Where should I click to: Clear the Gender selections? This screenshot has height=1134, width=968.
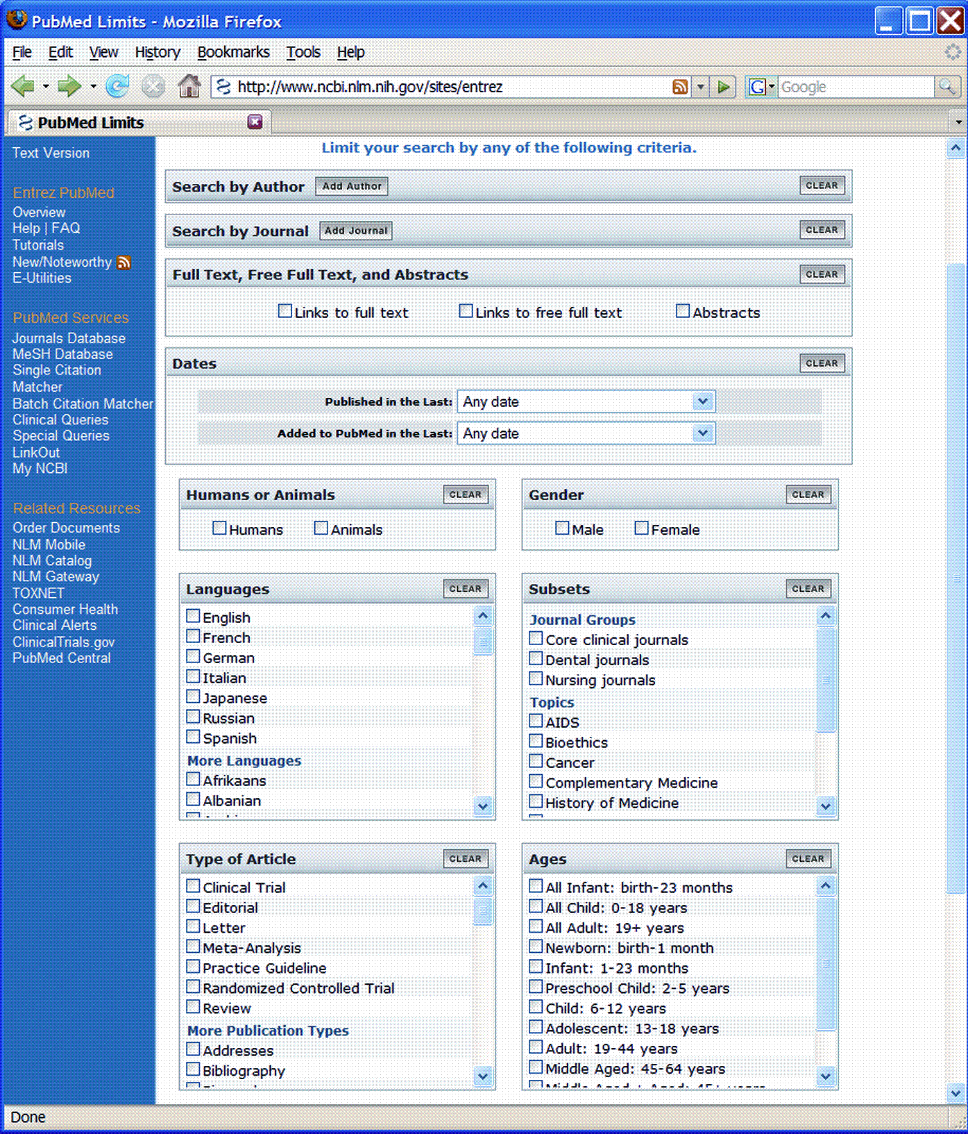[x=808, y=494]
